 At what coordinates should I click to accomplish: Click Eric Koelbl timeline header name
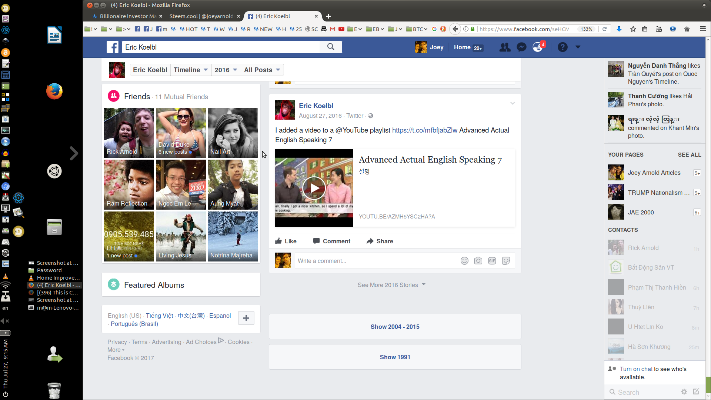(x=150, y=70)
